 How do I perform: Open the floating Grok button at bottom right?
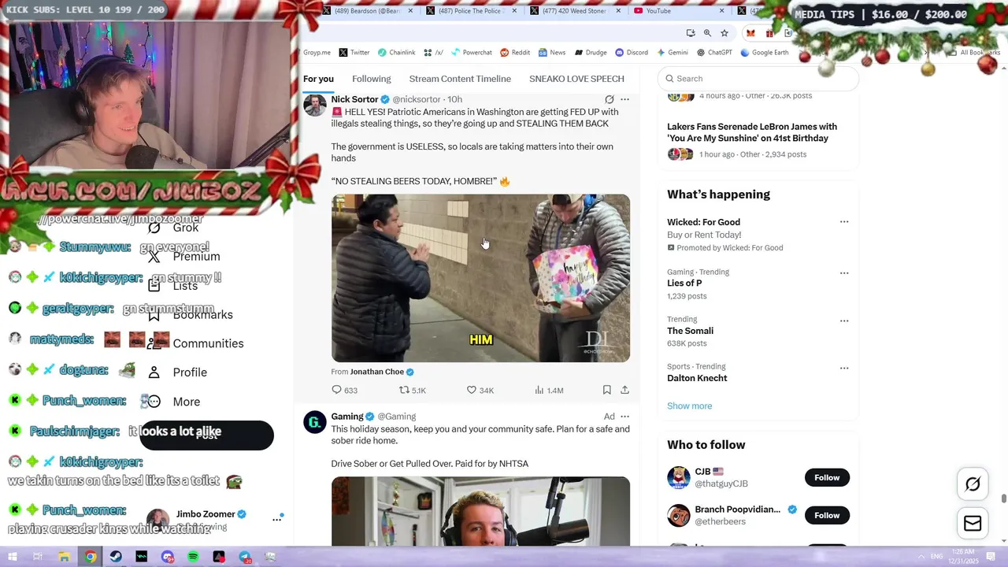[x=973, y=484]
